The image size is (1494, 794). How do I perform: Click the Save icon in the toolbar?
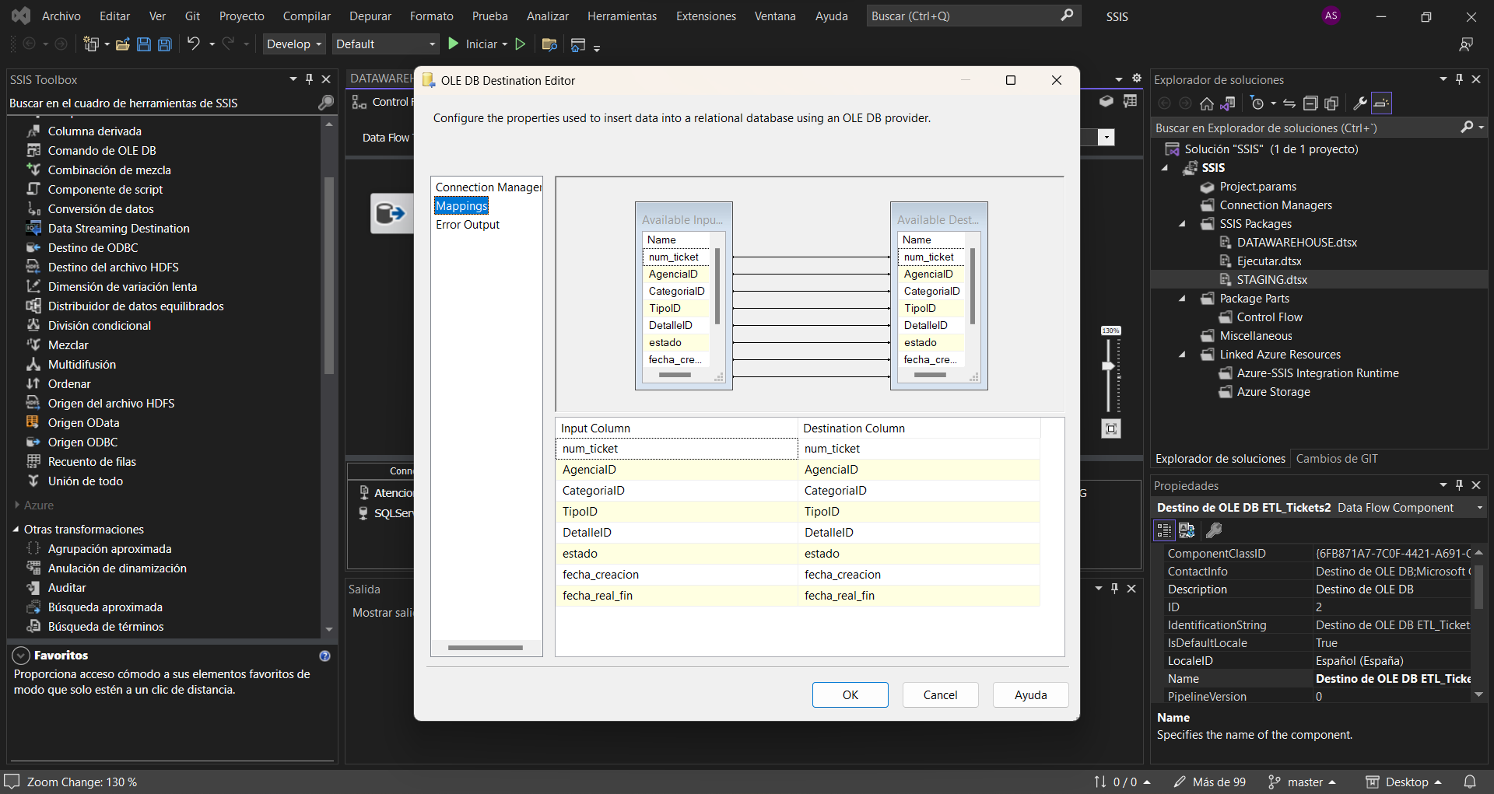[x=144, y=44]
